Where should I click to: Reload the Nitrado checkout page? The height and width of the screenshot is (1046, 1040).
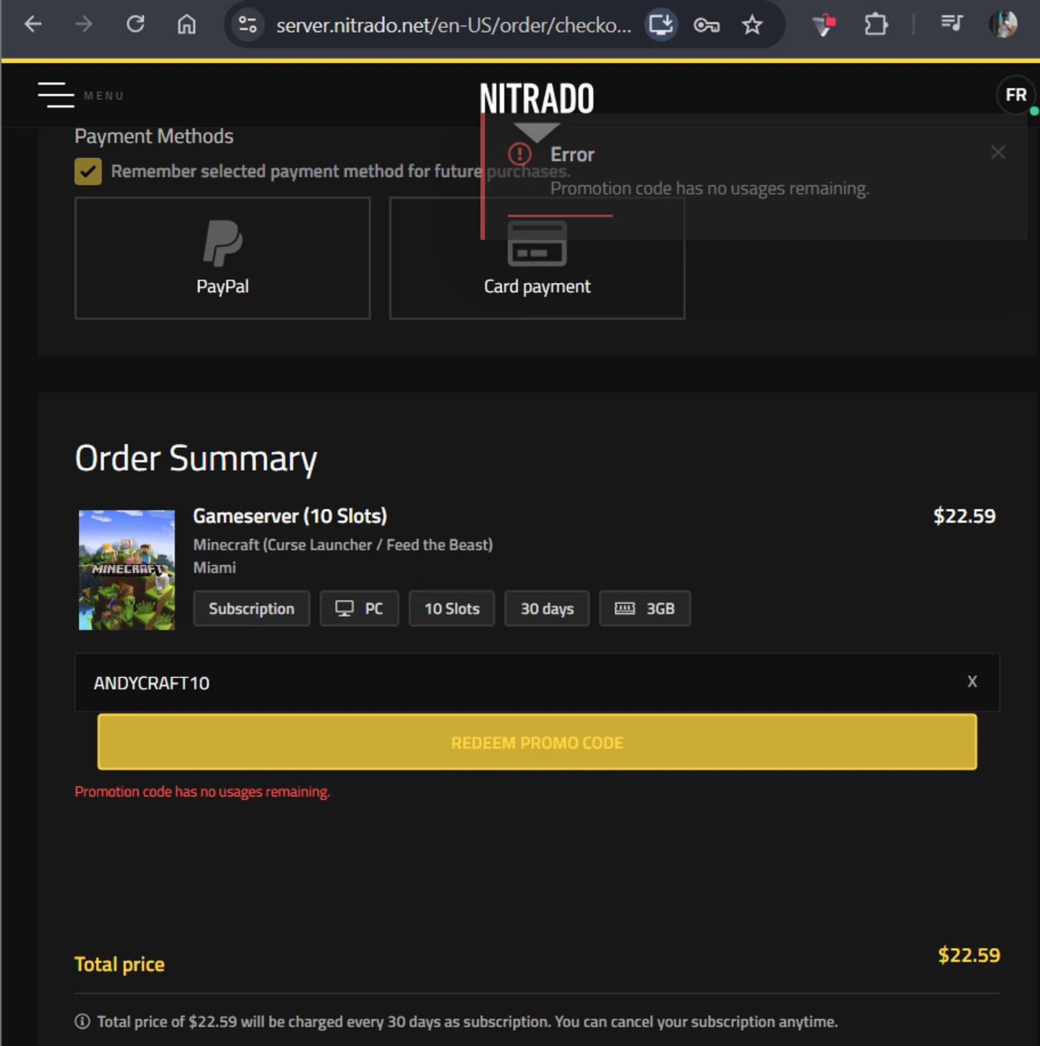pyautogui.click(x=135, y=25)
